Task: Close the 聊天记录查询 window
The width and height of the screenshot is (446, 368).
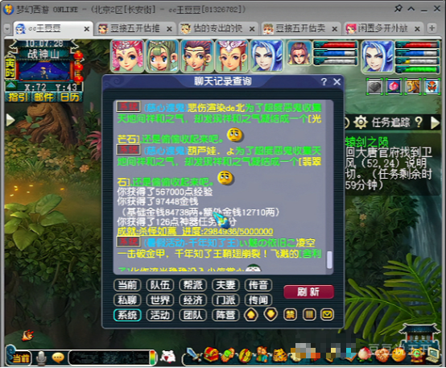Action: (337, 82)
